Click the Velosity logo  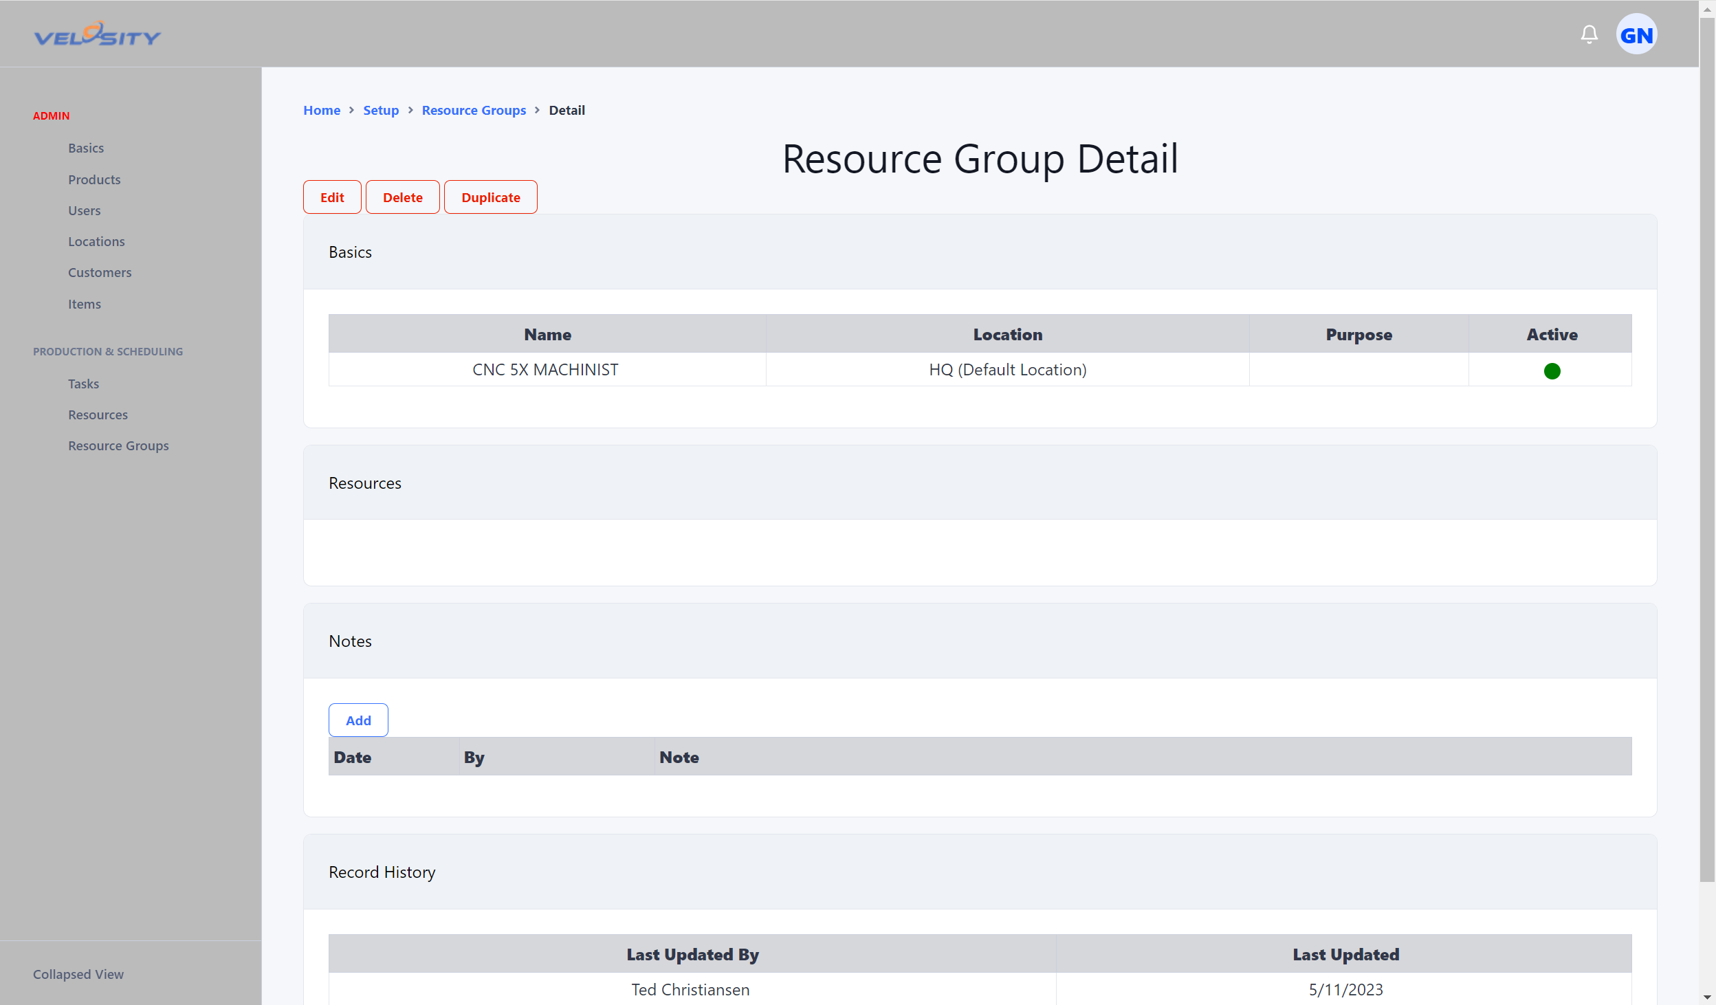point(98,34)
